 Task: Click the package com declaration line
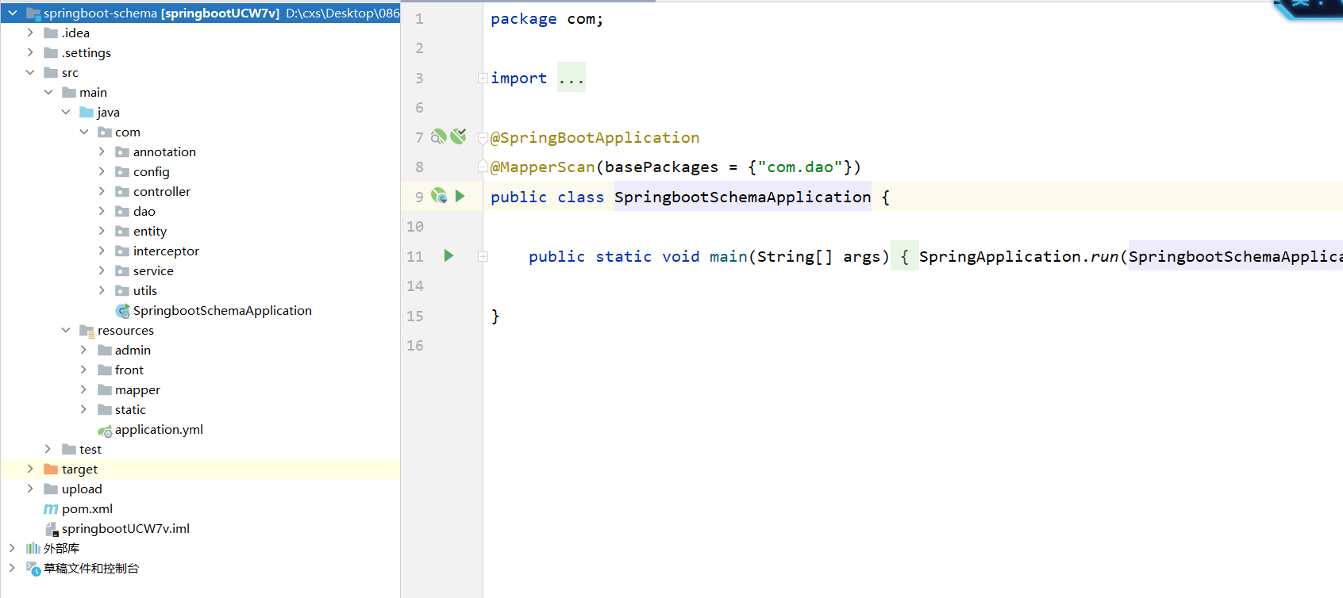[547, 19]
